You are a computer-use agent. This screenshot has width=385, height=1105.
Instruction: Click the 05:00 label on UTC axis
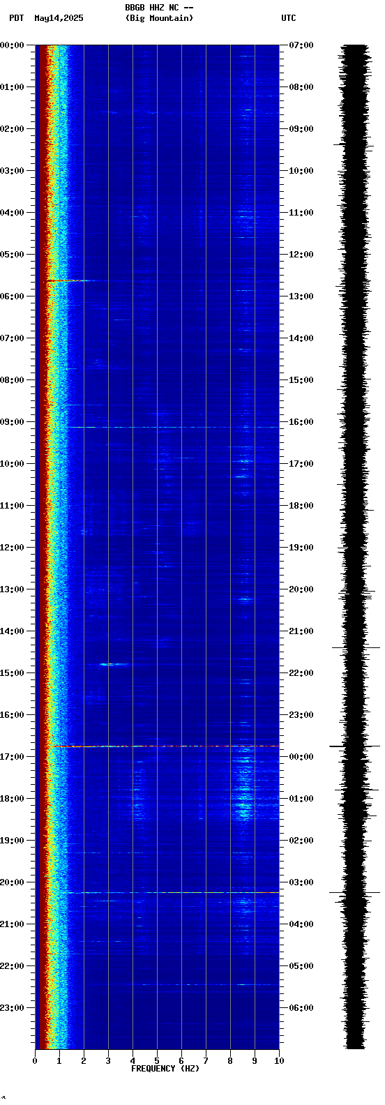[301, 966]
